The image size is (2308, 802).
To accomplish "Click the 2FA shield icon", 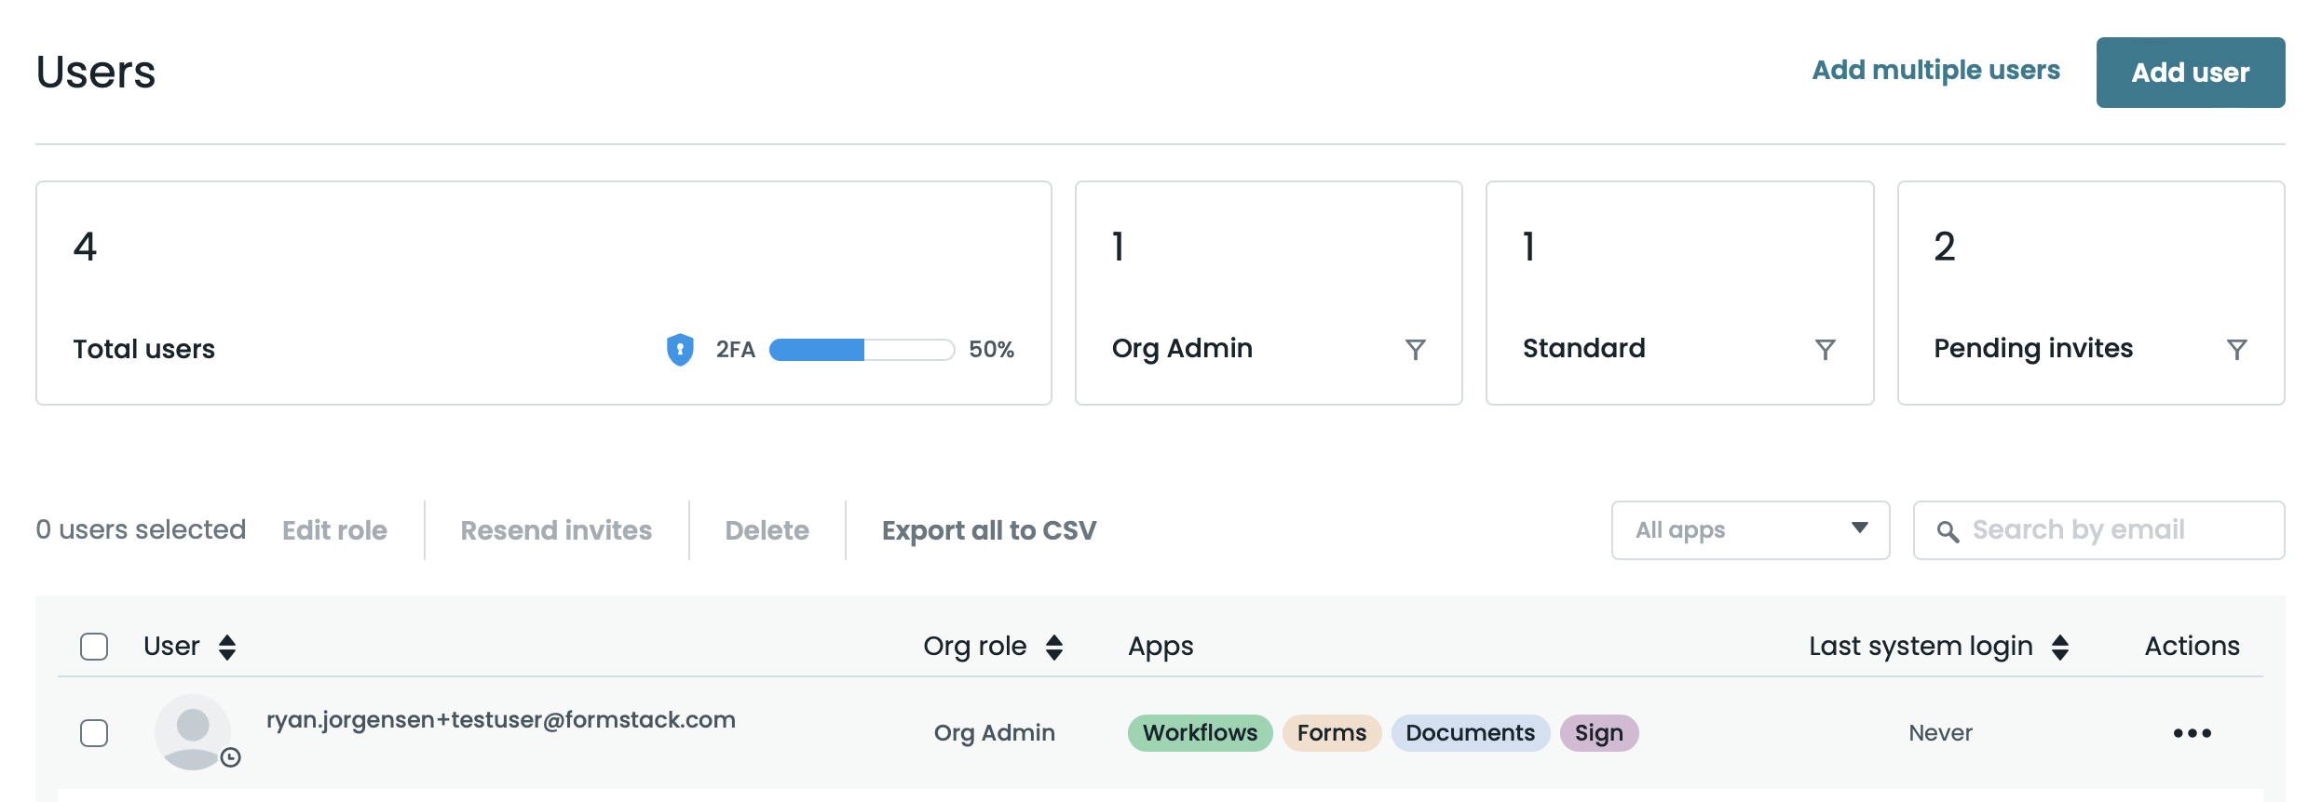I will click(680, 350).
